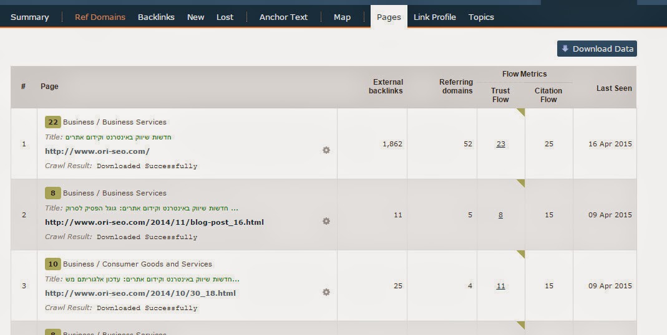This screenshot has width=667, height=335.
Task: Click Trust Flow value 23
Action: tap(500, 144)
